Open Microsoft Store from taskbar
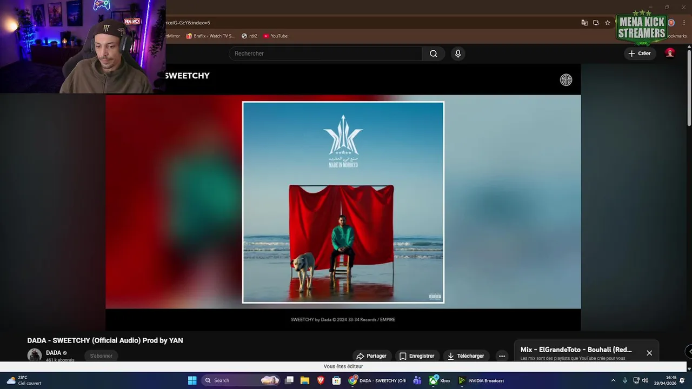This screenshot has width=692, height=389. pyautogui.click(x=336, y=380)
